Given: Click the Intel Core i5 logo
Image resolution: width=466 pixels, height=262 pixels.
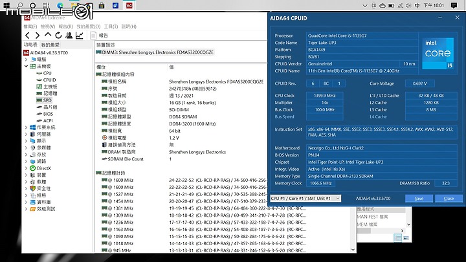Looking at the screenshot, I should click(438, 54).
